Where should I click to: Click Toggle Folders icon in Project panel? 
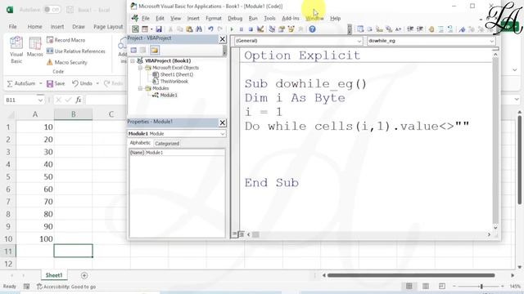coord(155,51)
